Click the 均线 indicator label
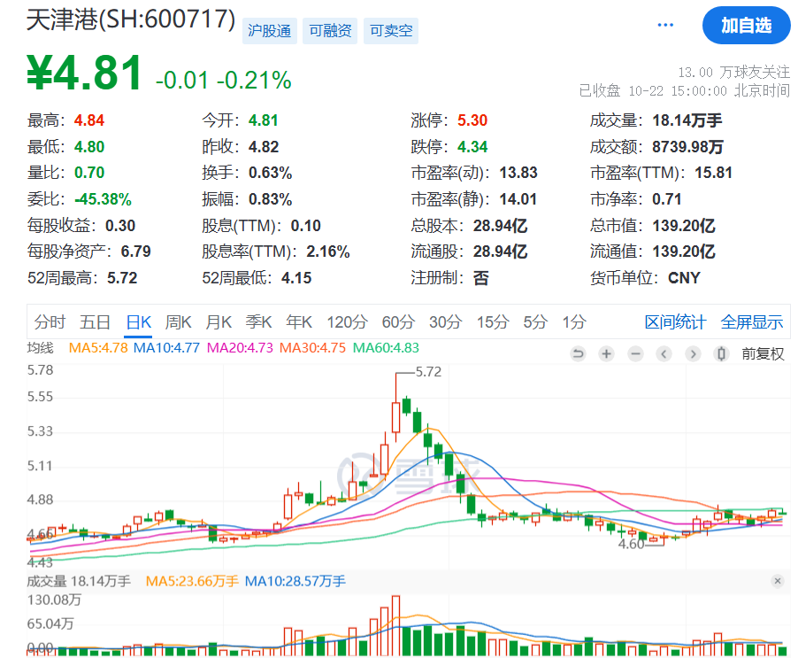798x658 pixels. pos(40,348)
